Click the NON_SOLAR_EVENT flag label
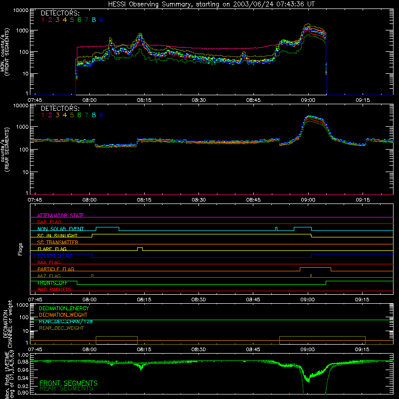 tap(60, 229)
